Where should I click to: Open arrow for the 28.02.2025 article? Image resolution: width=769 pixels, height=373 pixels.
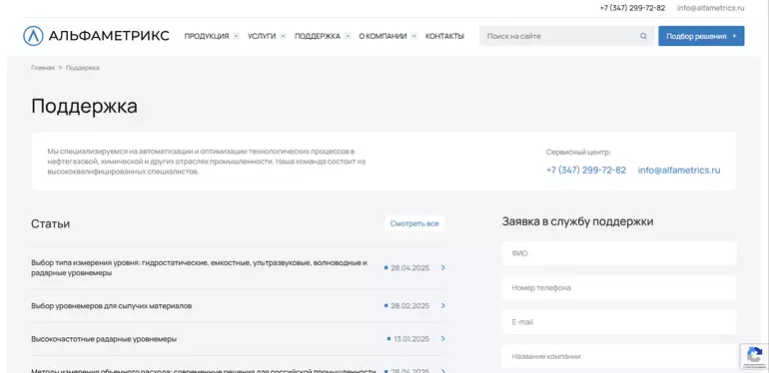click(x=442, y=305)
